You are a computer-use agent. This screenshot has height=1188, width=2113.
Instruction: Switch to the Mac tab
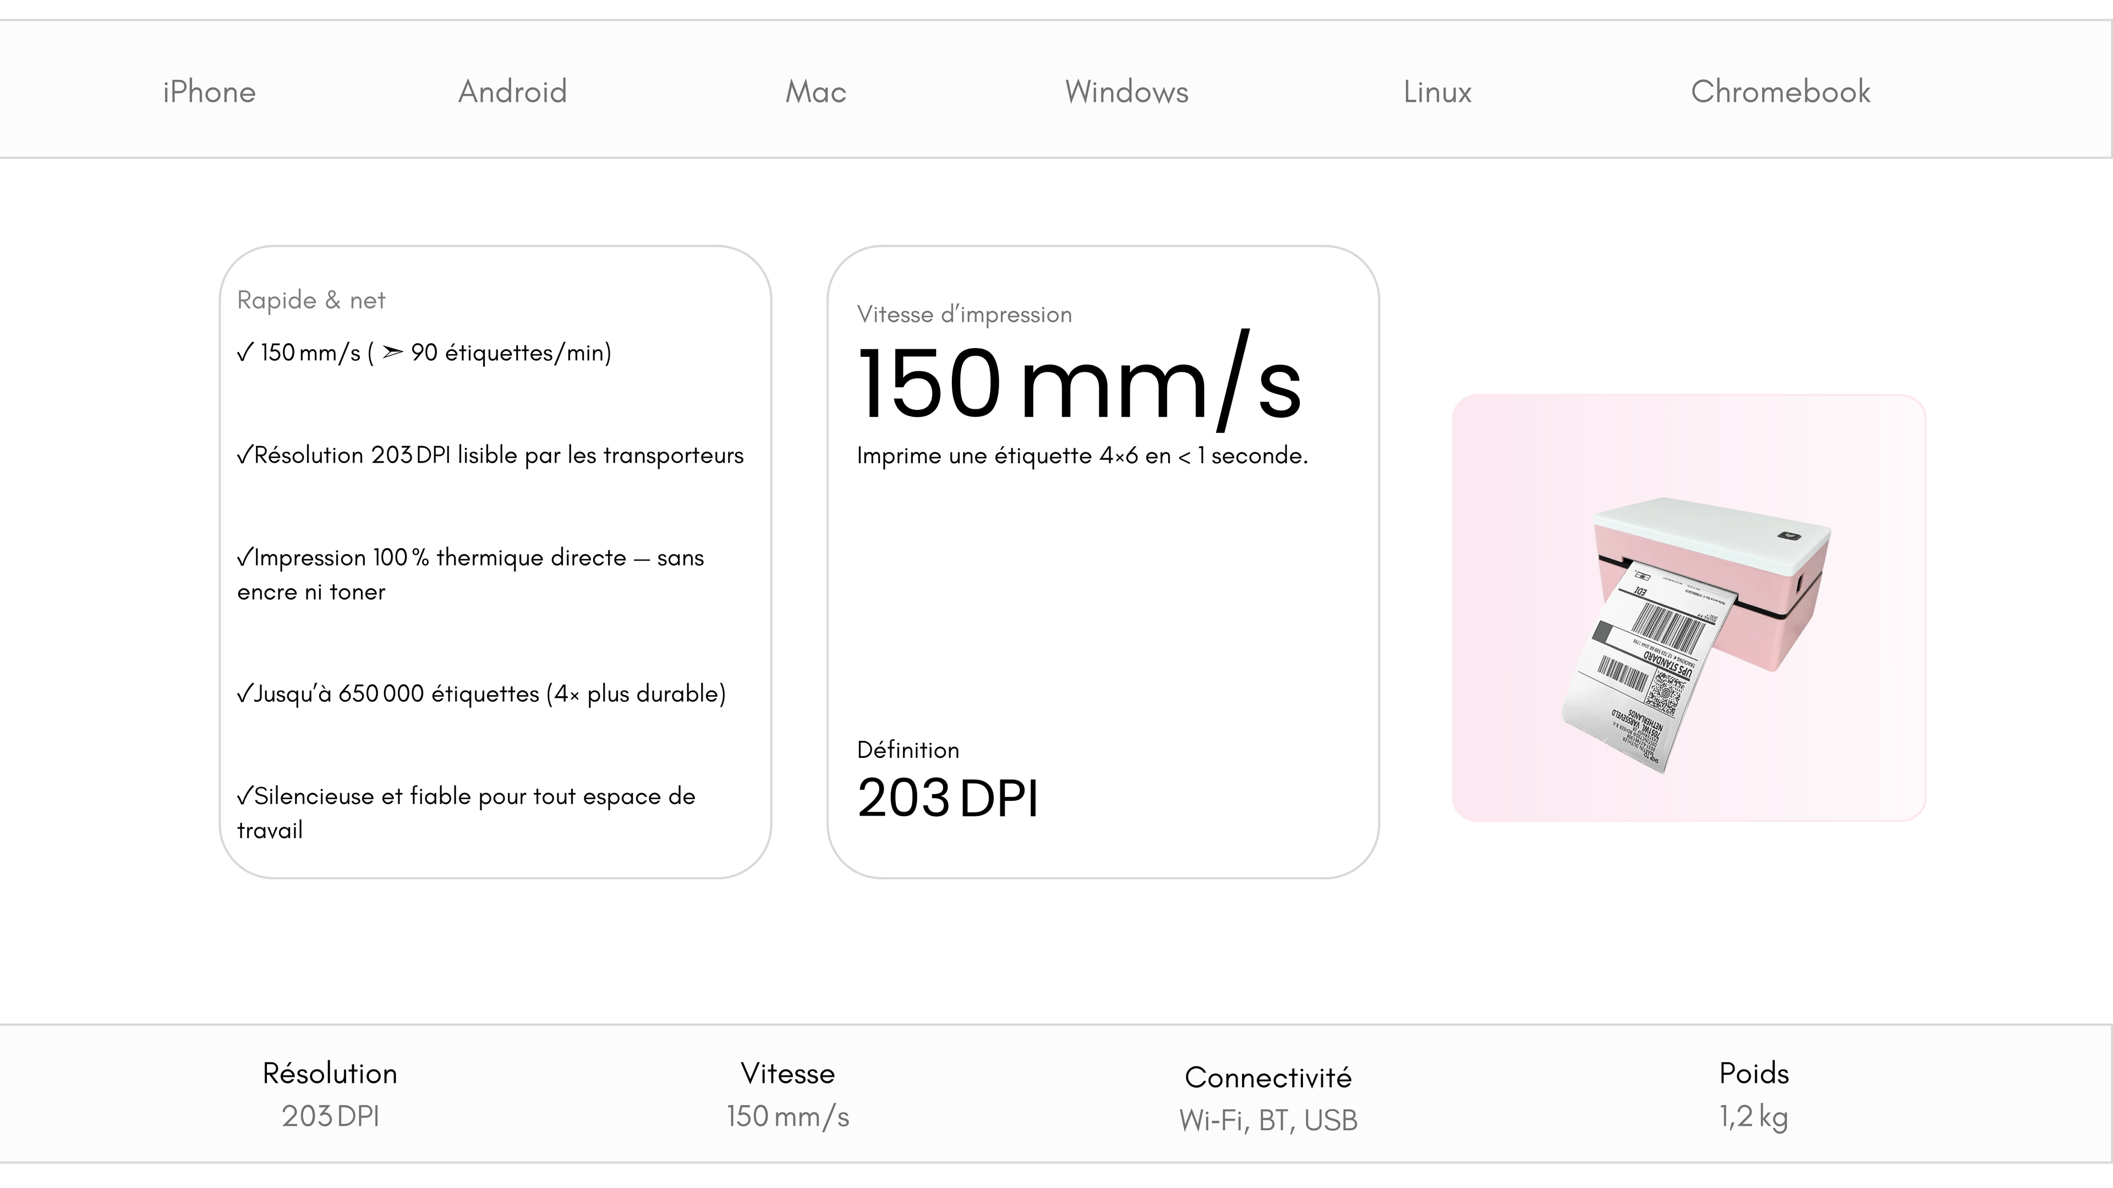815,92
